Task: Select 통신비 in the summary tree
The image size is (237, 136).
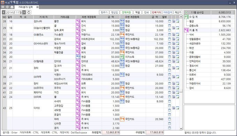Action: click(x=193, y=70)
